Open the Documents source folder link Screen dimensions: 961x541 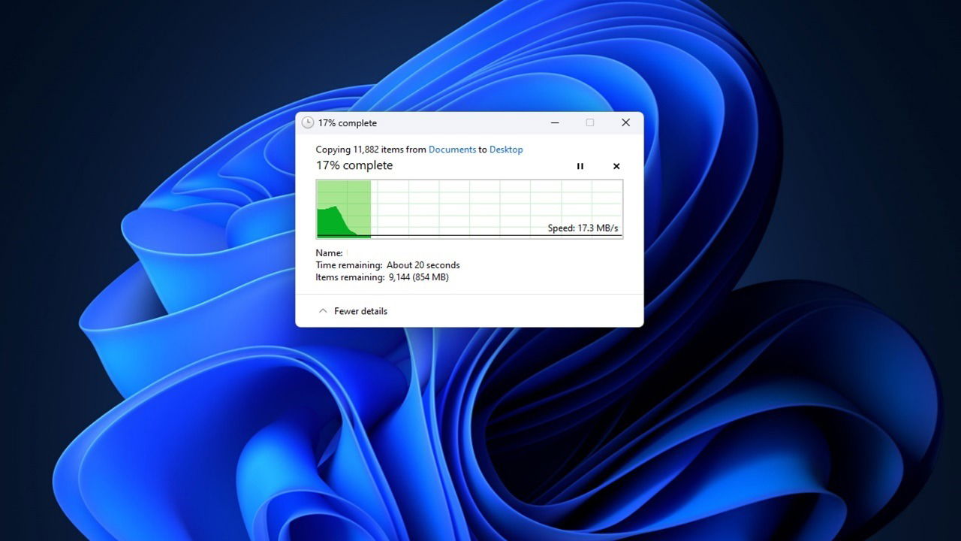click(452, 150)
